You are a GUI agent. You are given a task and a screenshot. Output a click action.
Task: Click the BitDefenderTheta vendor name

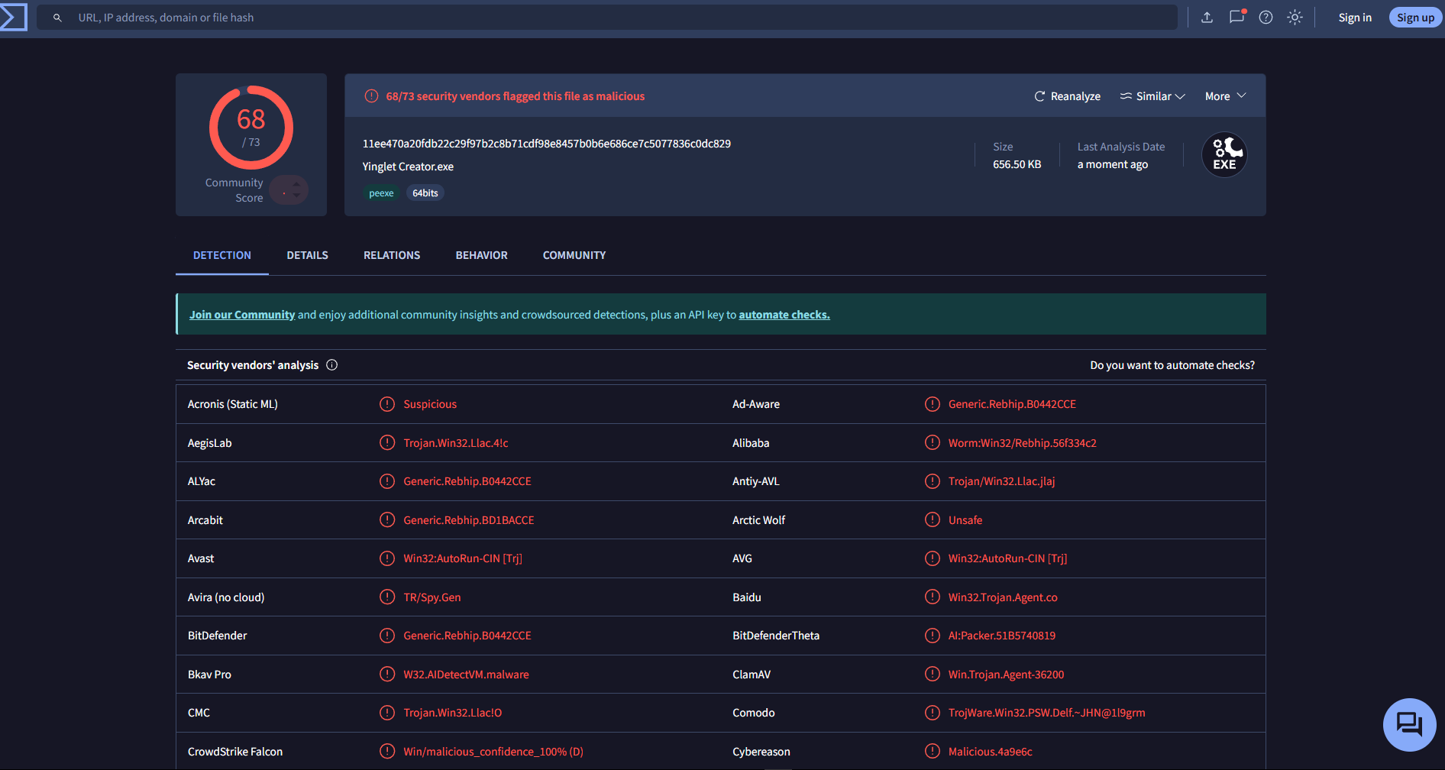(776, 636)
